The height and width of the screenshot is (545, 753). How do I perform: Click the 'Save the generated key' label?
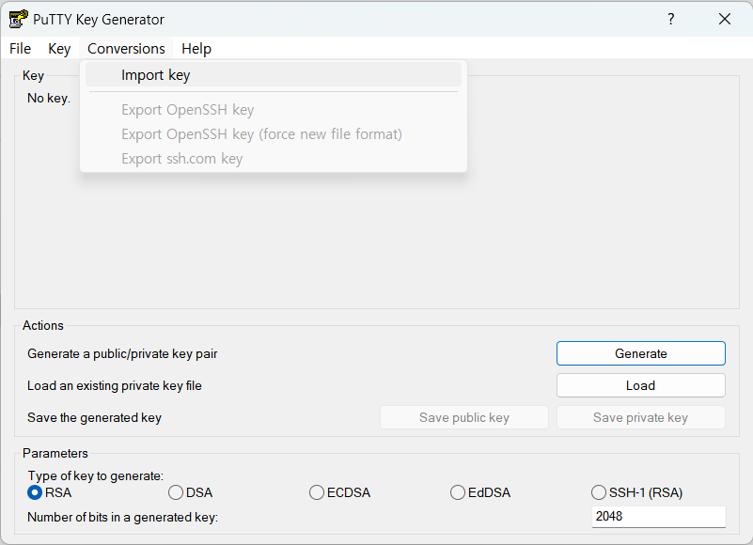[x=95, y=418]
